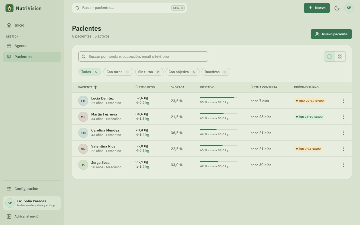Open the mar 27-10 17:00 appointment badge
This screenshot has width=360, height=225.
coord(310,101)
